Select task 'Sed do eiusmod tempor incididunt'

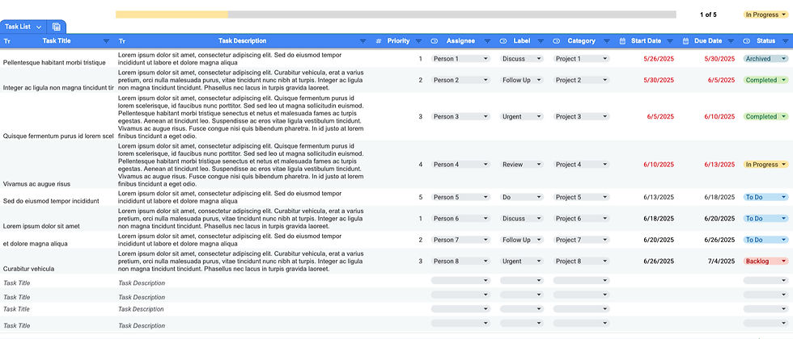pyautogui.click(x=50, y=201)
